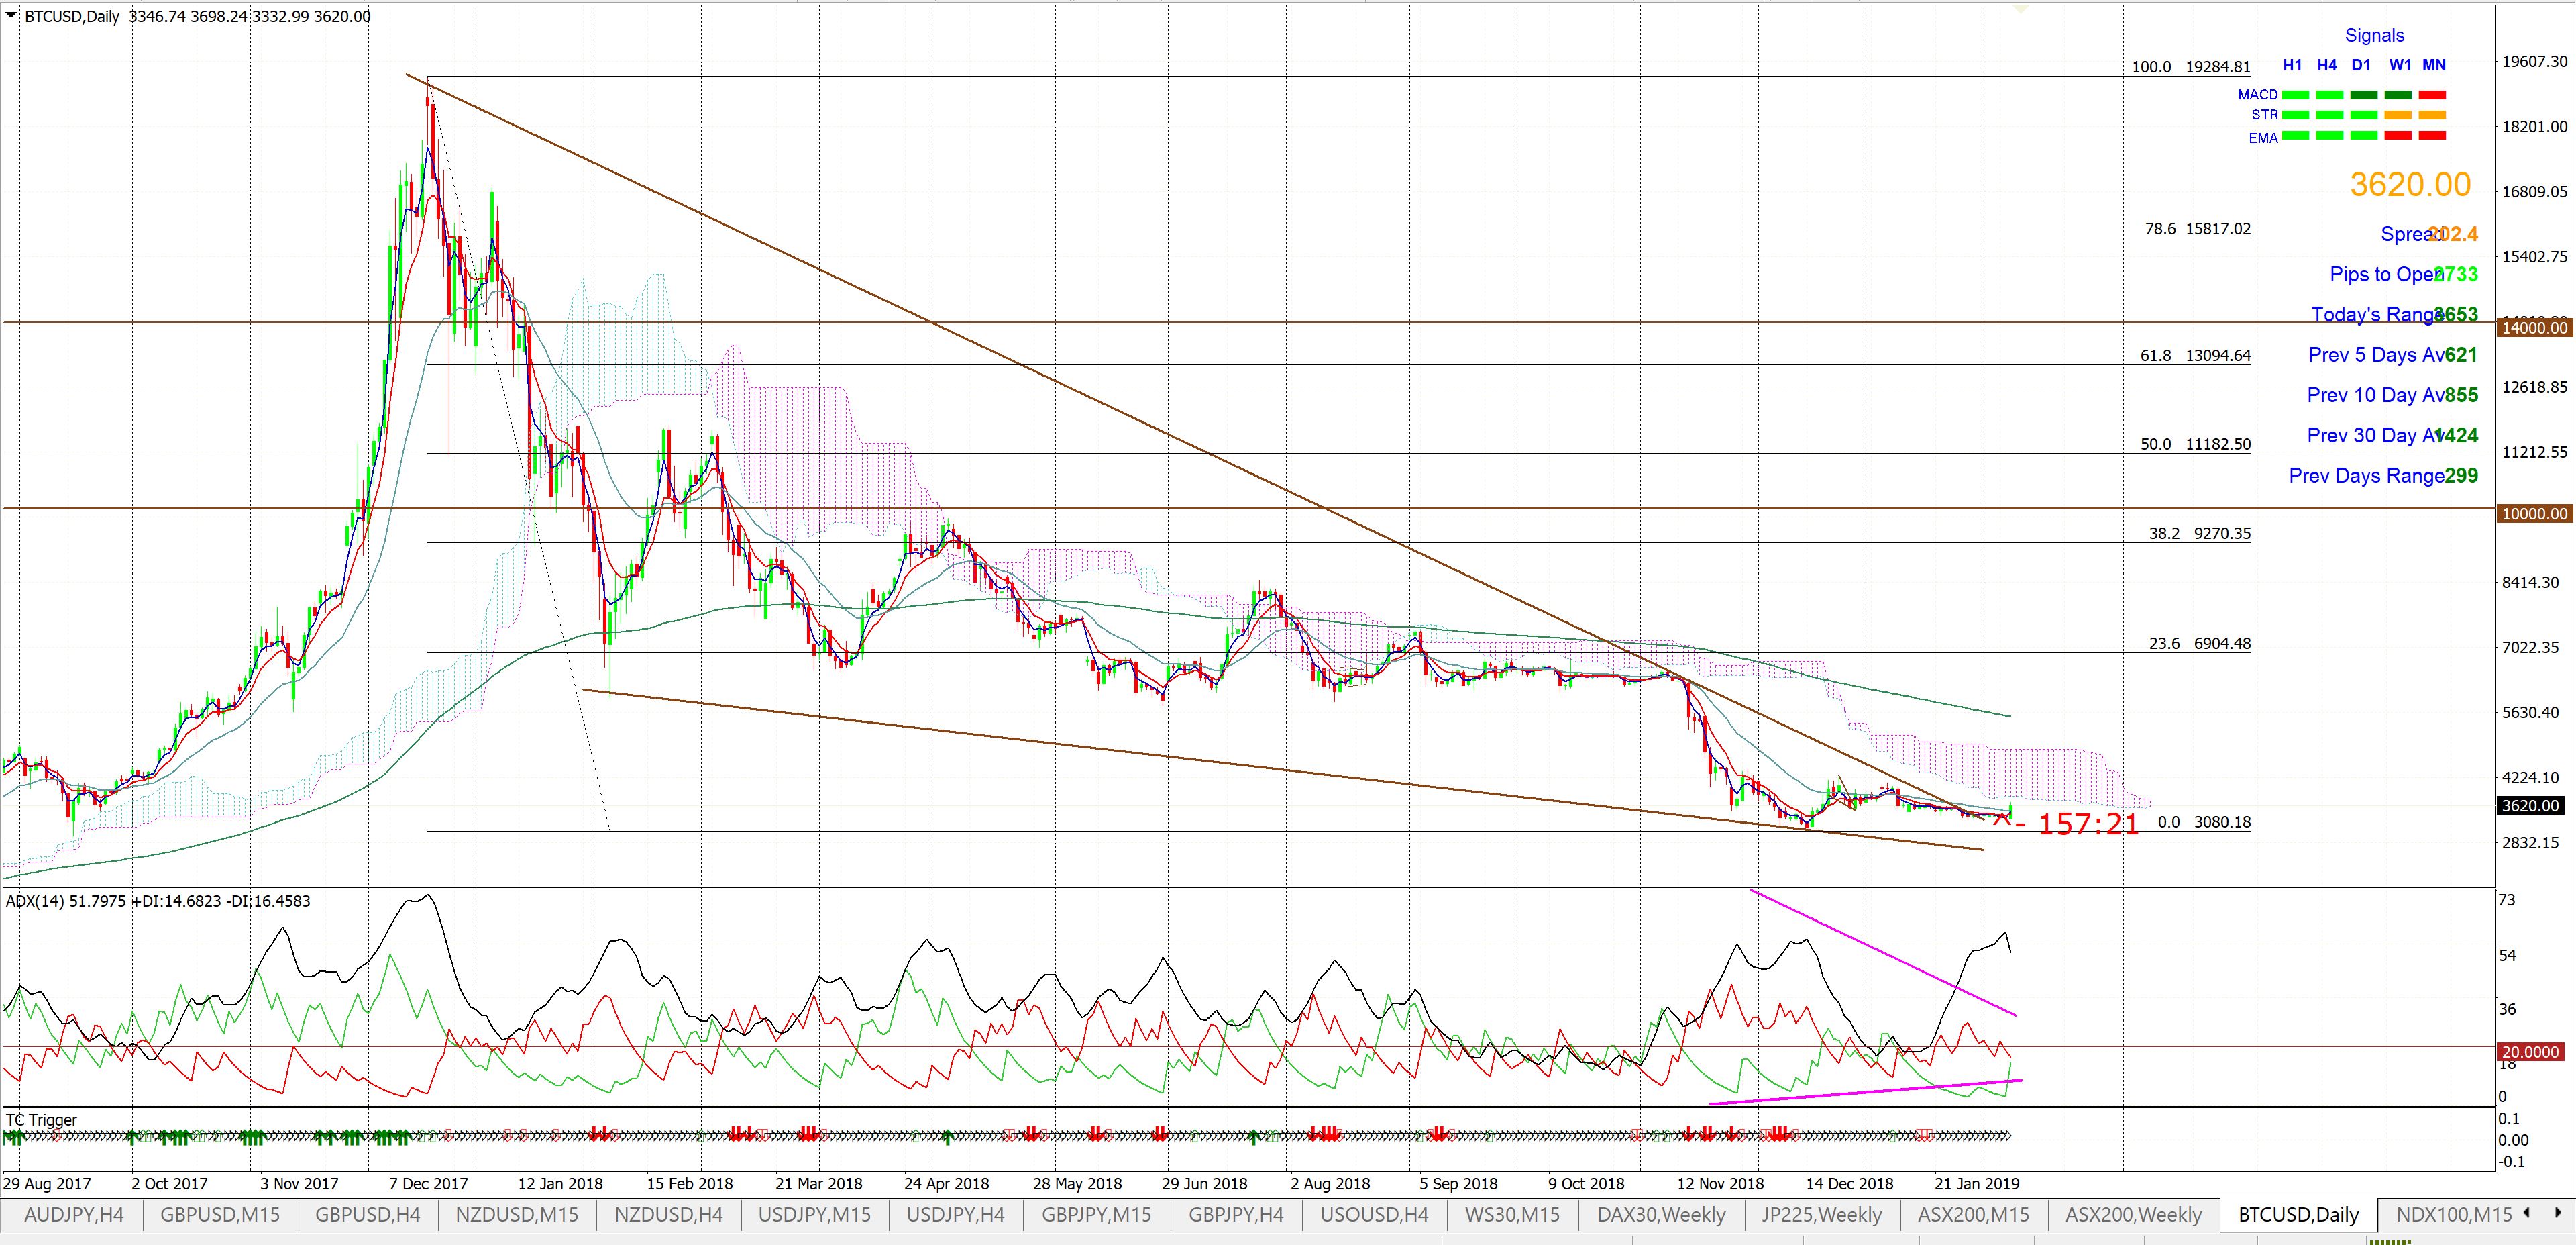Click the STR W1 orange signal block
The image size is (2576, 1245).
pyautogui.click(x=2398, y=115)
